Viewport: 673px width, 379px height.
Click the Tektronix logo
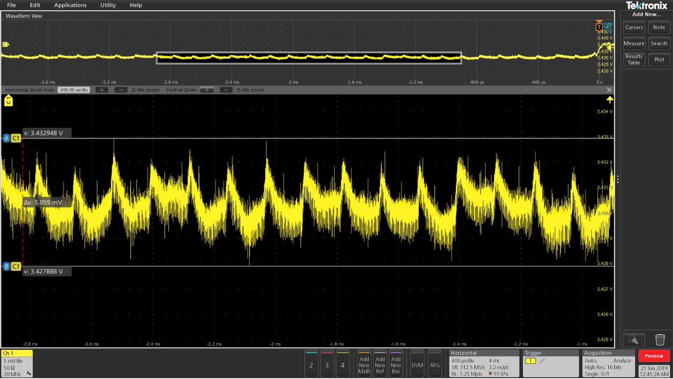tap(647, 6)
